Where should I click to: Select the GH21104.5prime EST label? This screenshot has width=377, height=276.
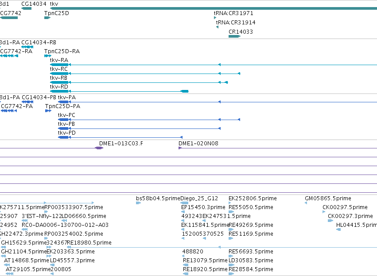(x=24, y=252)
